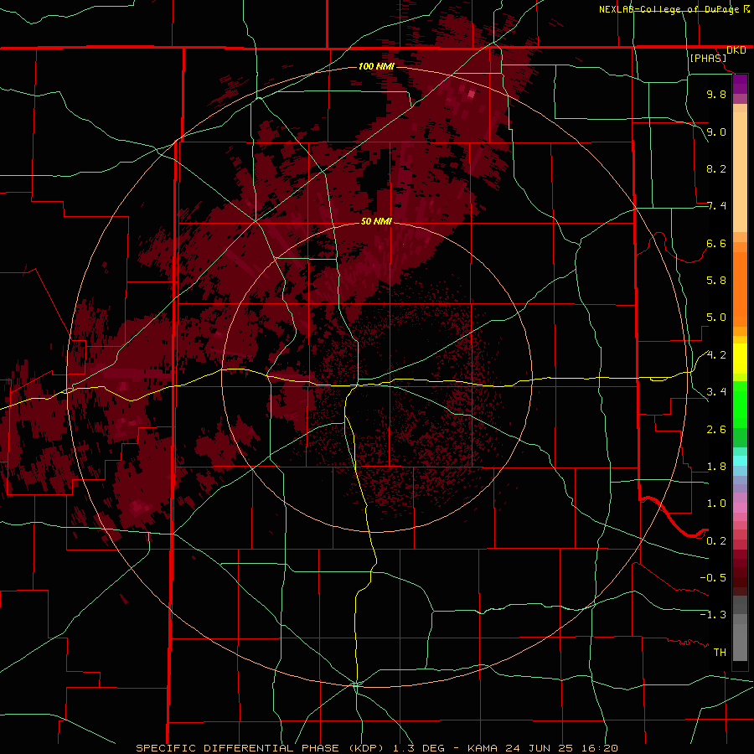Screen dimensions: 754x754
Task: Click the 7.4 value on the color scale
Action: tap(716, 206)
